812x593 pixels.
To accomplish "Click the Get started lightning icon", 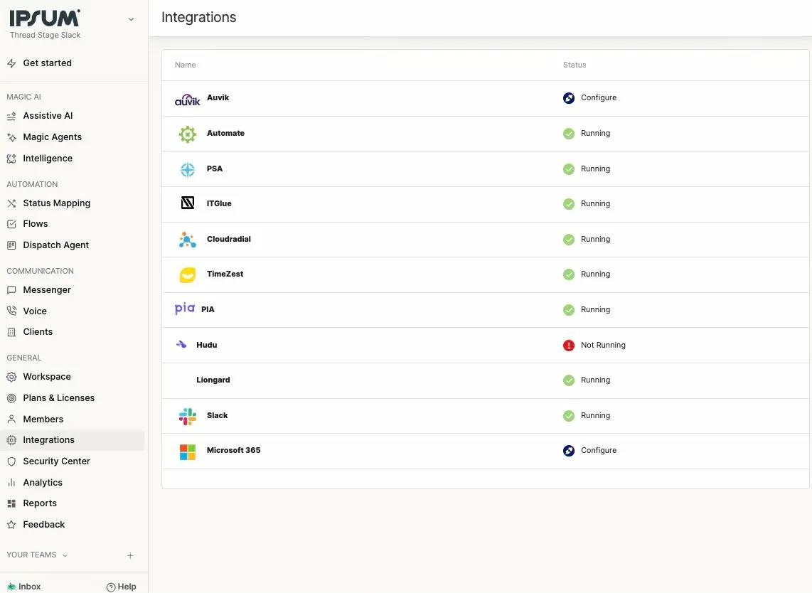I will point(11,63).
